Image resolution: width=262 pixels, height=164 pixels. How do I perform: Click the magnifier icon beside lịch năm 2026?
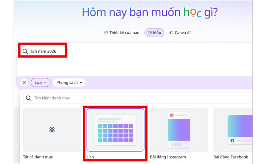[x=25, y=51]
